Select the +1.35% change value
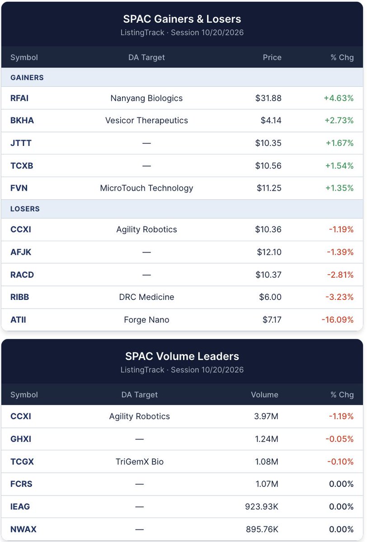The width and height of the screenshot is (367, 542). (x=339, y=188)
